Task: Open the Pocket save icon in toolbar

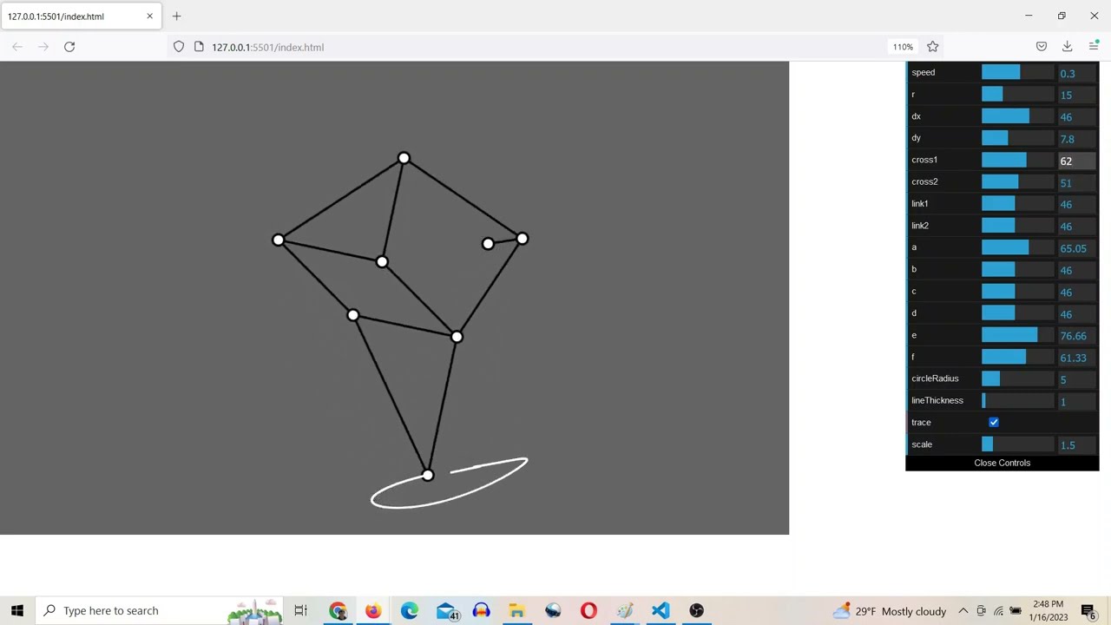Action: point(1042,47)
